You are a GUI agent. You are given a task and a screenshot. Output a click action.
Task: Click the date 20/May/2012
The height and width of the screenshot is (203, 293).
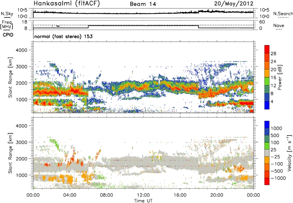click(234, 4)
